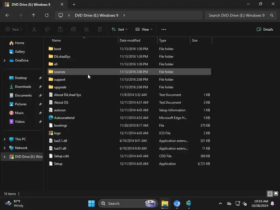Open the See more ellipsis menu
Screen dimensions: 280x210
164,30
